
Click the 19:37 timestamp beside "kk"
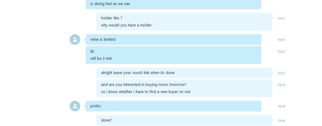click(x=281, y=52)
